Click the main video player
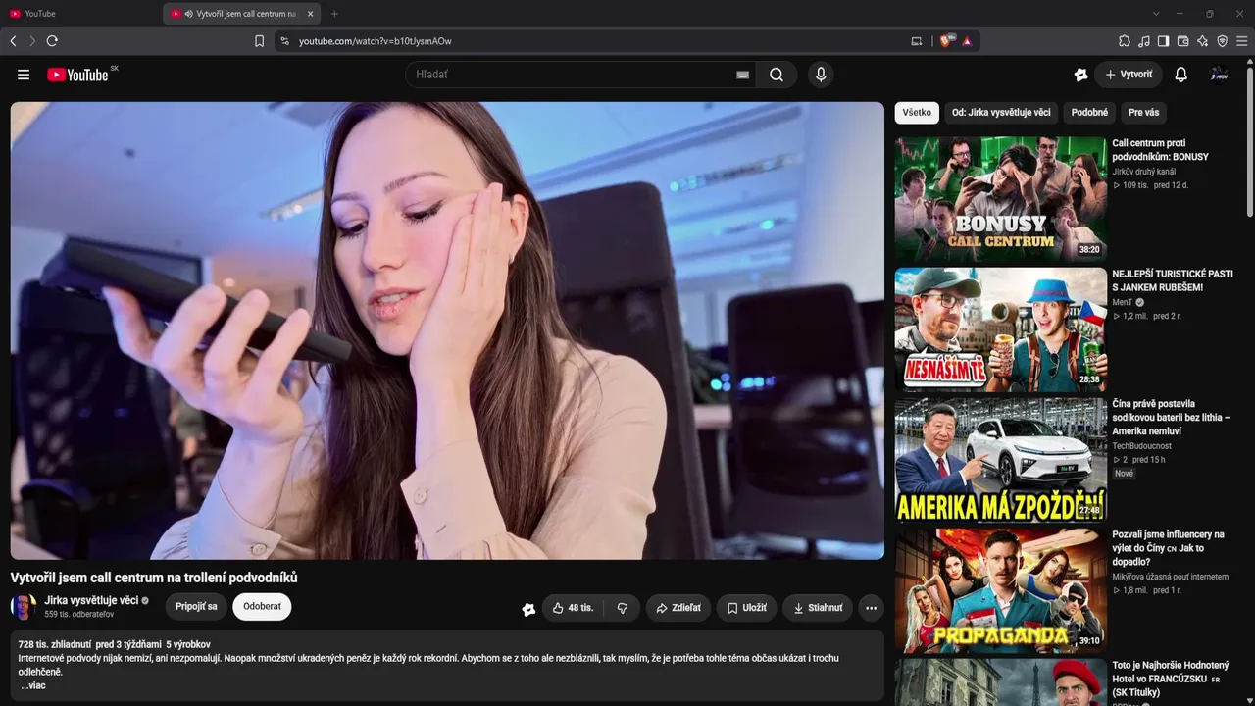 click(447, 330)
